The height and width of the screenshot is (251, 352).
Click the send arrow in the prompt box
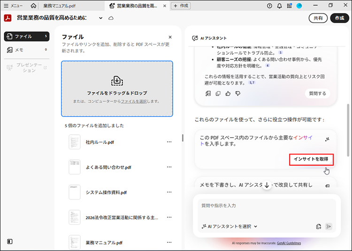(329, 226)
